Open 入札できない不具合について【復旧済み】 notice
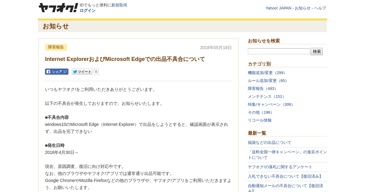365x192 pixels. point(285,176)
